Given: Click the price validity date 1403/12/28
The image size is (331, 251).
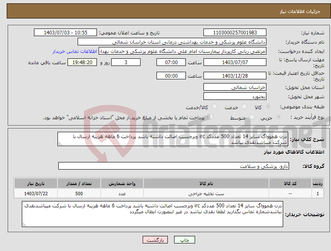Looking at the screenshot, I should tap(235, 76).
